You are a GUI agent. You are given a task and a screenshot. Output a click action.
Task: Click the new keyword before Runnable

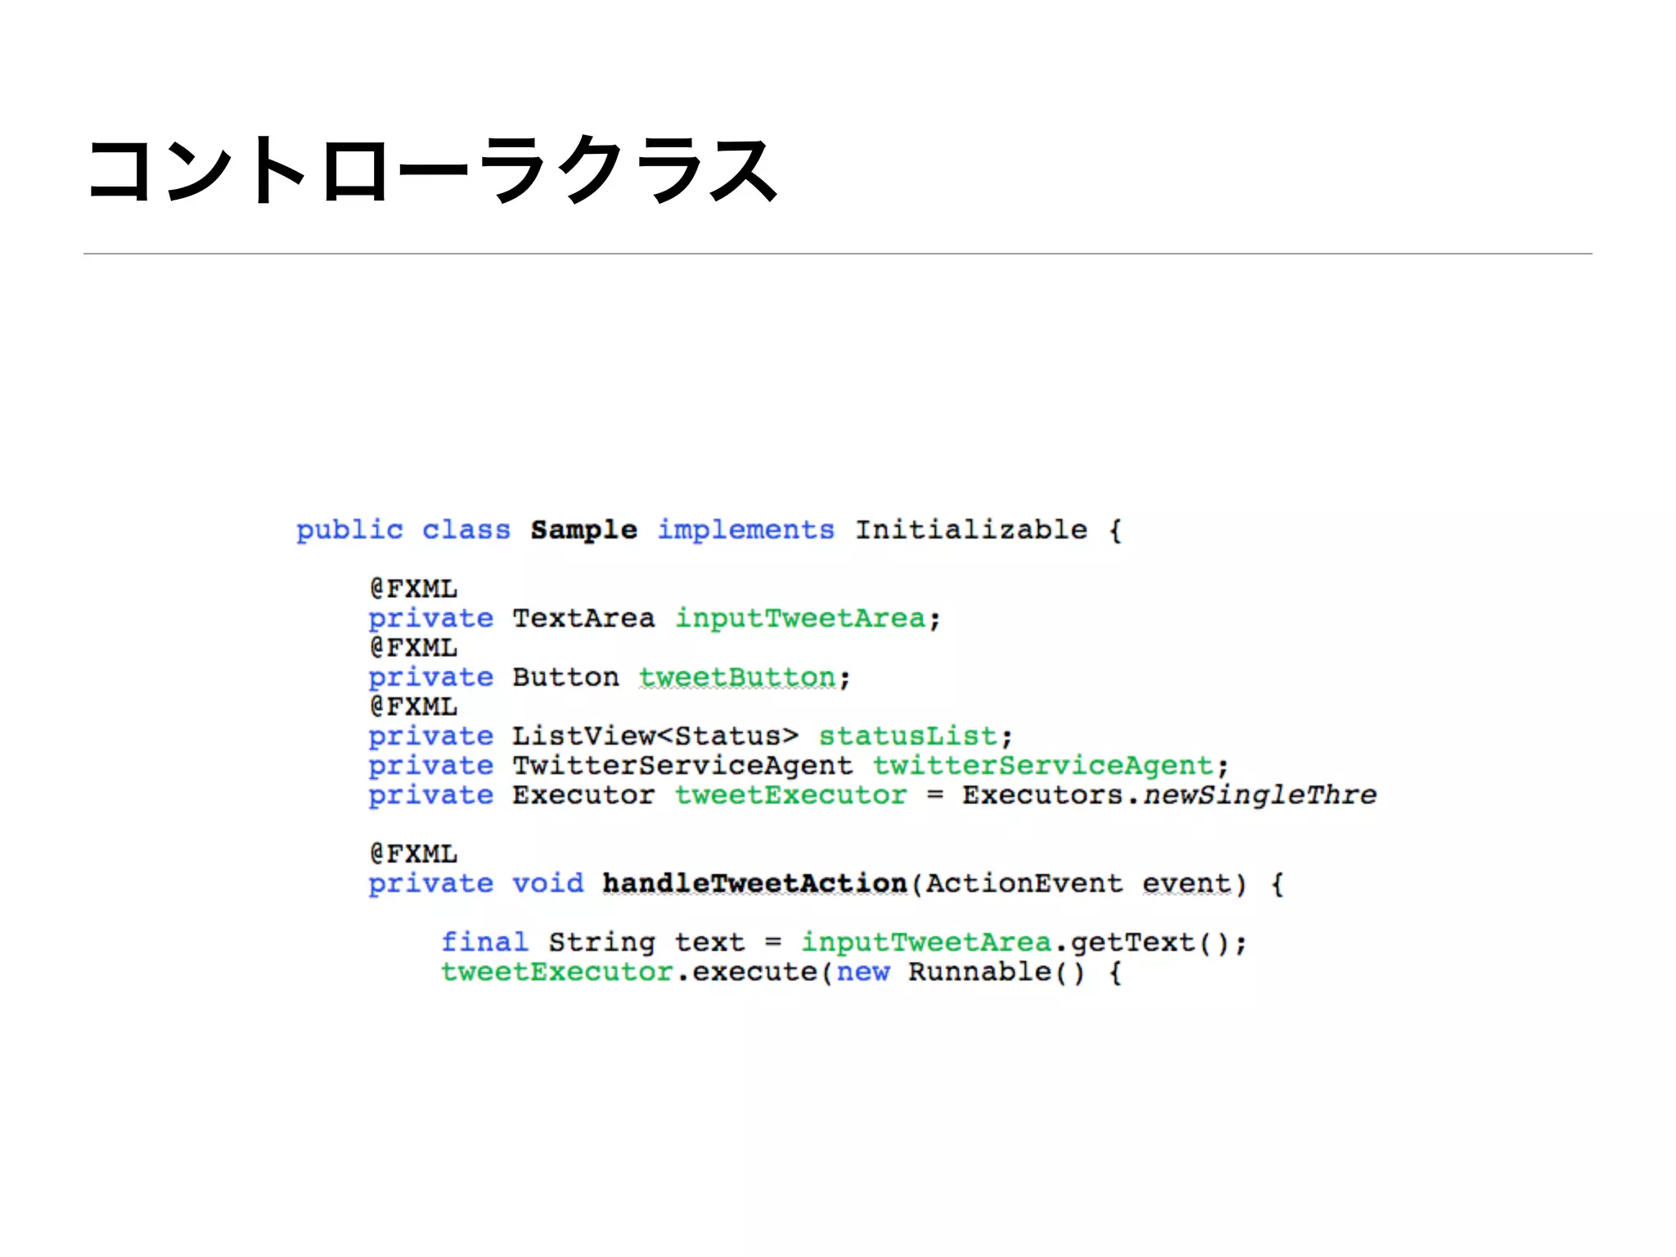[x=863, y=971]
